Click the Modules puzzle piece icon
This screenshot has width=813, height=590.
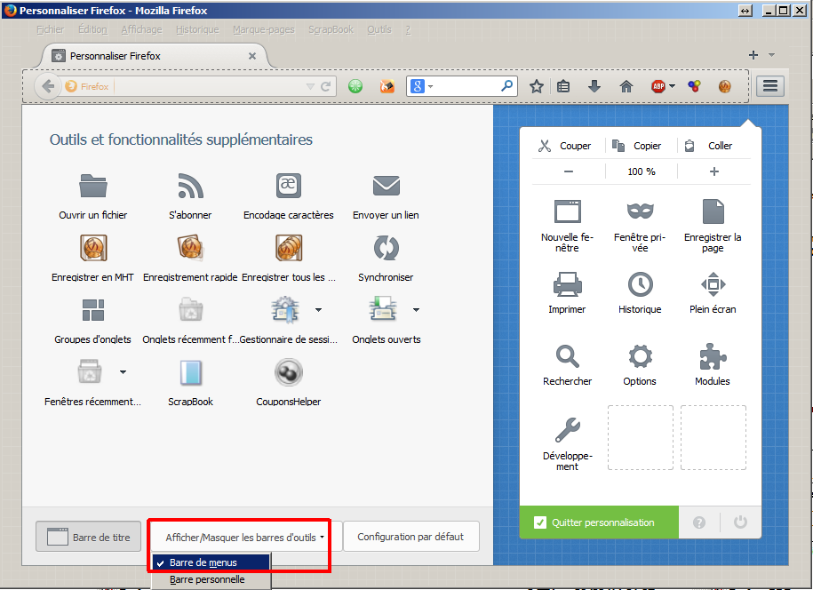click(x=713, y=356)
